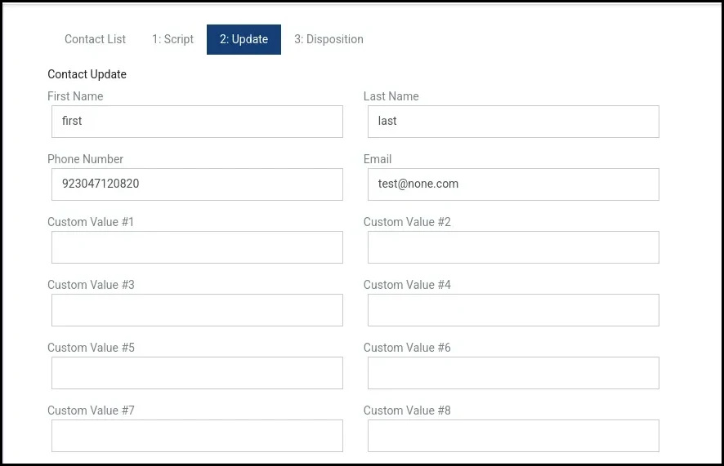Click into the Phone Number field
This screenshot has height=466, width=724.
pos(197,184)
